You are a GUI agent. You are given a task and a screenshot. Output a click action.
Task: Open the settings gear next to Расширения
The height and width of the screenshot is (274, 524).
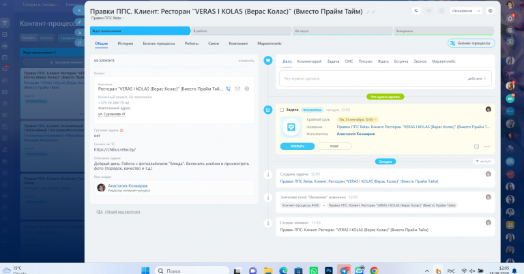click(491, 11)
